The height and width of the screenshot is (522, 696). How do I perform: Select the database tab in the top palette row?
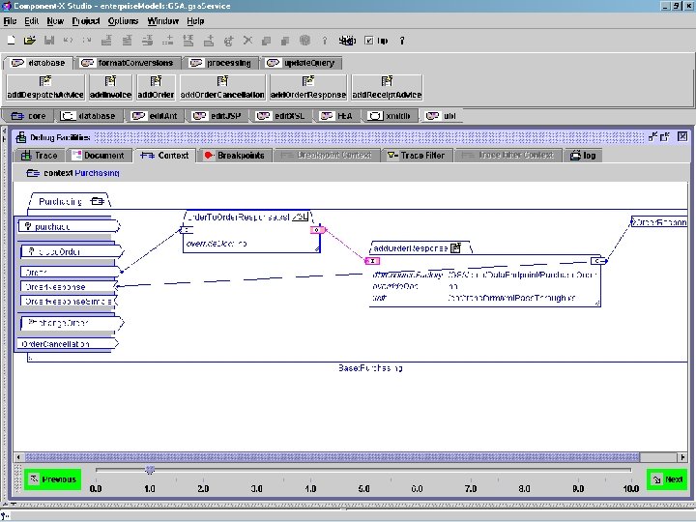(x=38, y=63)
